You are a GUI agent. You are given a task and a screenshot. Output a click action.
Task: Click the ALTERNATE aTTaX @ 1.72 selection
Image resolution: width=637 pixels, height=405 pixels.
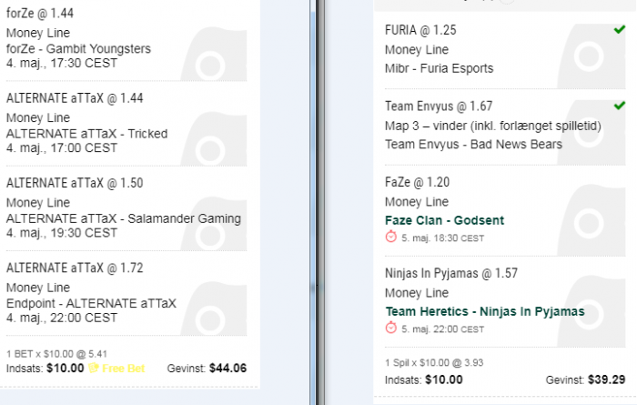[x=75, y=268]
